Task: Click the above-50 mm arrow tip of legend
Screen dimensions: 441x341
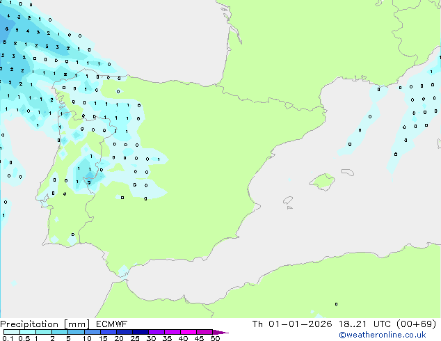Action: click(220, 332)
